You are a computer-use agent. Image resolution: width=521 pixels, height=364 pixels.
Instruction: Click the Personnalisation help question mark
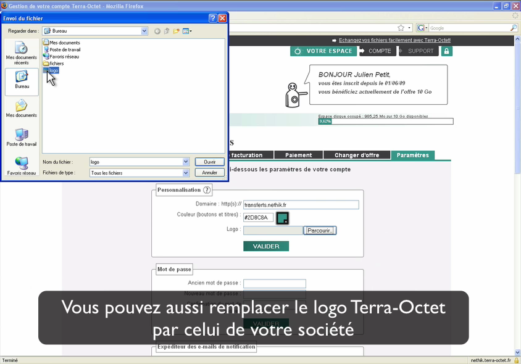pyautogui.click(x=207, y=190)
